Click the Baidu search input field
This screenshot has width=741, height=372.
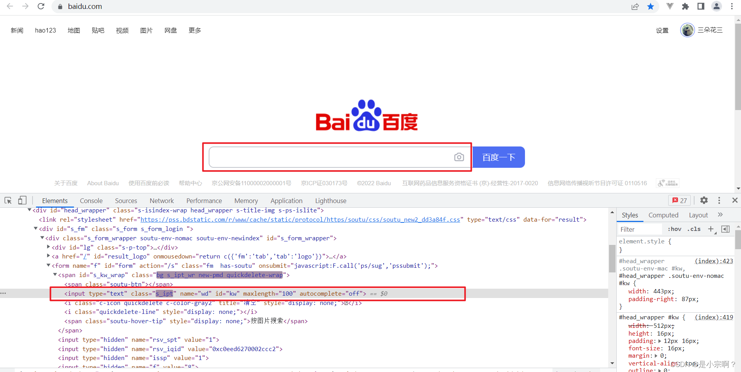coord(331,157)
